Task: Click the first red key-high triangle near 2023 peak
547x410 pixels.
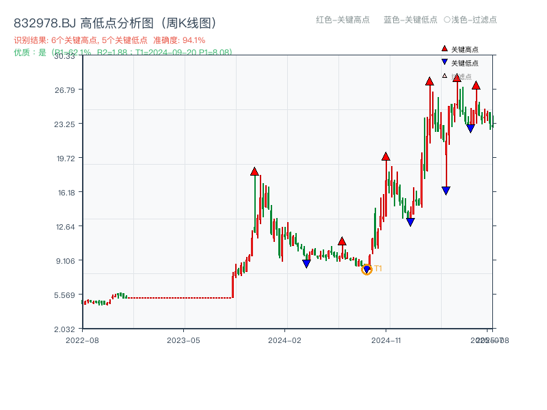Action: click(x=254, y=172)
